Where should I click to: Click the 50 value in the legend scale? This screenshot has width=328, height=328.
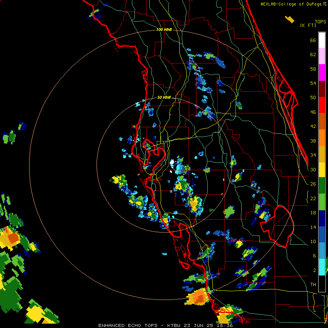[313, 97]
